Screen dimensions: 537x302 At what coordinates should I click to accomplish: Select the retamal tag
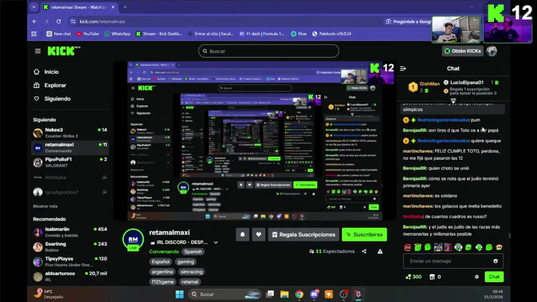pos(190,282)
